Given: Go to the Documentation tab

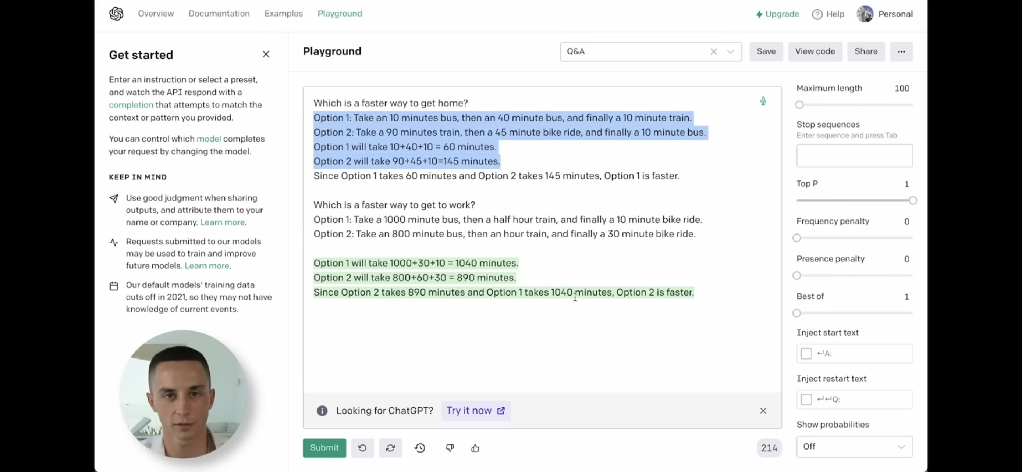Looking at the screenshot, I should [219, 14].
